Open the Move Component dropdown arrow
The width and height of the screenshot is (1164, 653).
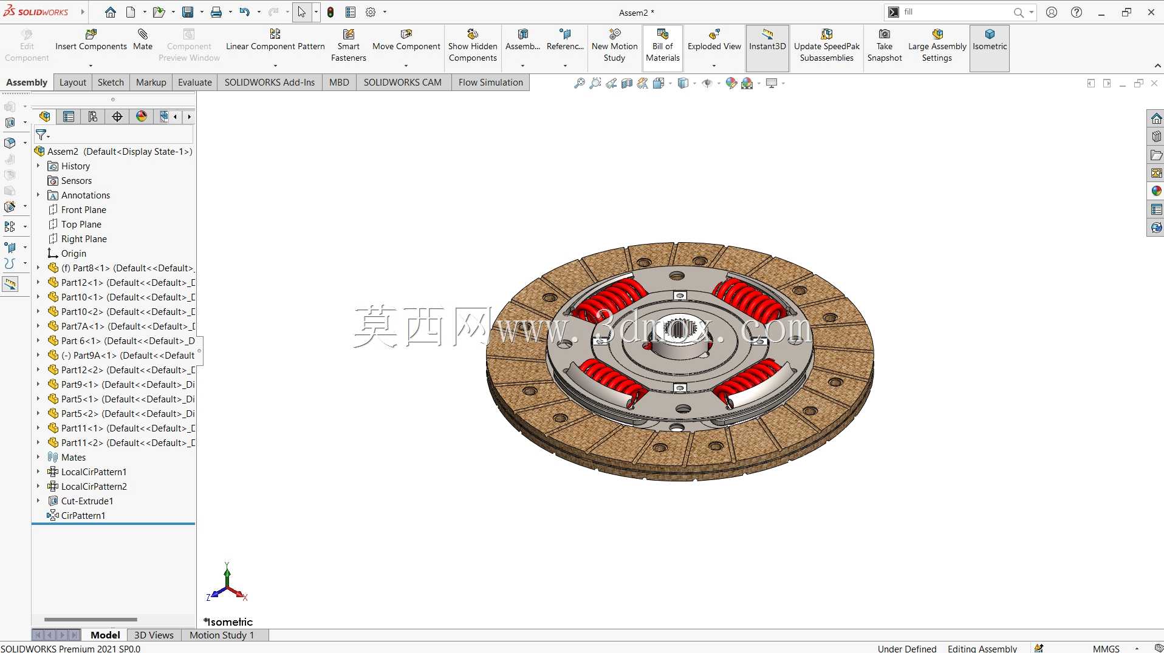406,66
